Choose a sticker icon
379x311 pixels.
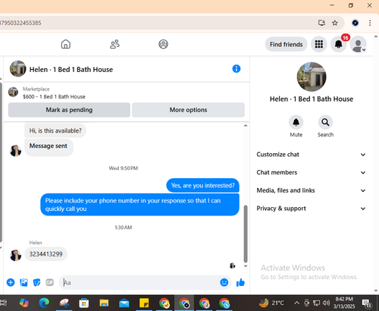(x=36, y=282)
